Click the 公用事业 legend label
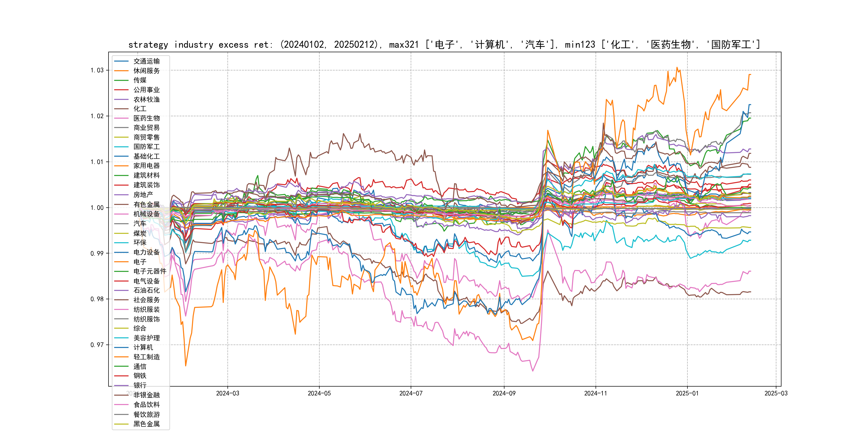Screen dimensions: 868x434 coord(146,90)
